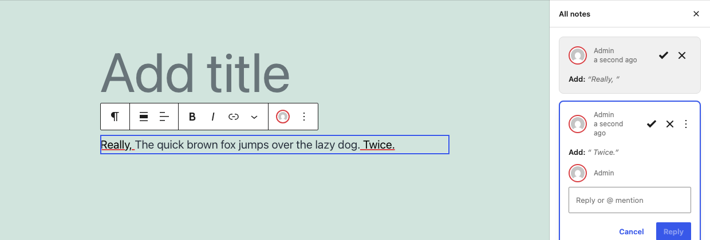Select the first note card "Really,"
The image size is (710, 240).
point(630,65)
